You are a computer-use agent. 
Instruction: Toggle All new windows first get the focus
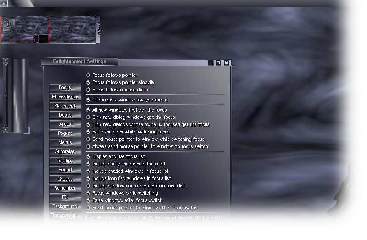click(x=88, y=110)
